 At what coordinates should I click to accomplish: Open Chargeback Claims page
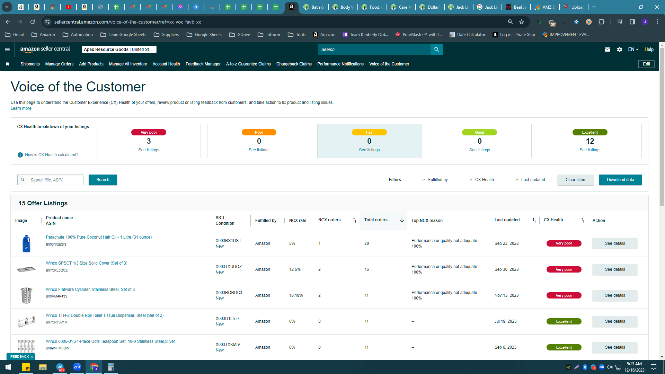click(294, 64)
